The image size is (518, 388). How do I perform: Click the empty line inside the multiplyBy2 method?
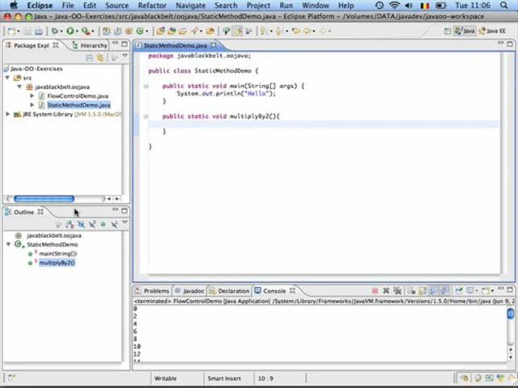tap(324, 124)
